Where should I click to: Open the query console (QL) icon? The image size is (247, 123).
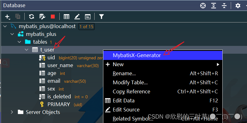(87, 17)
